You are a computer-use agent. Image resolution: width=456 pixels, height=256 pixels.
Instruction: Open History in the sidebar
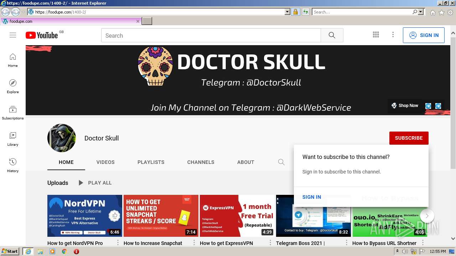pos(13,165)
